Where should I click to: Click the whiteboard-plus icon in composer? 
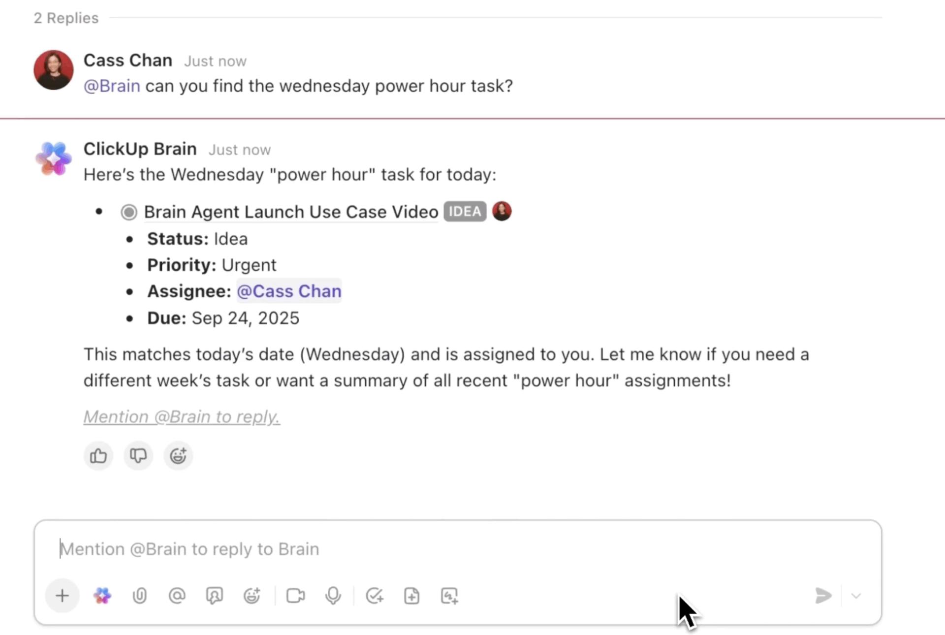[x=449, y=596]
